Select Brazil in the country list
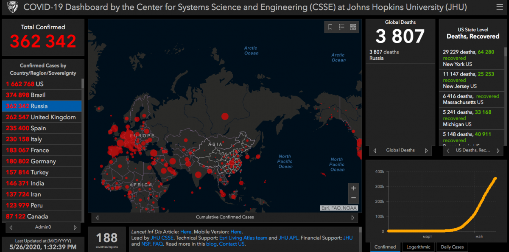This screenshot has width=509, height=252. pyautogui.click(x=42, y=95)
